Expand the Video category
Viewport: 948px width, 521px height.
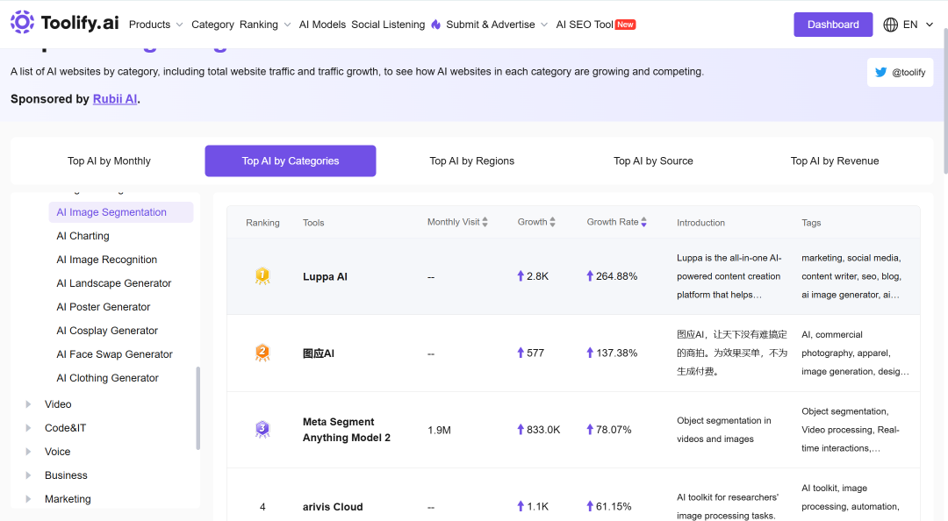click(28, 404)
